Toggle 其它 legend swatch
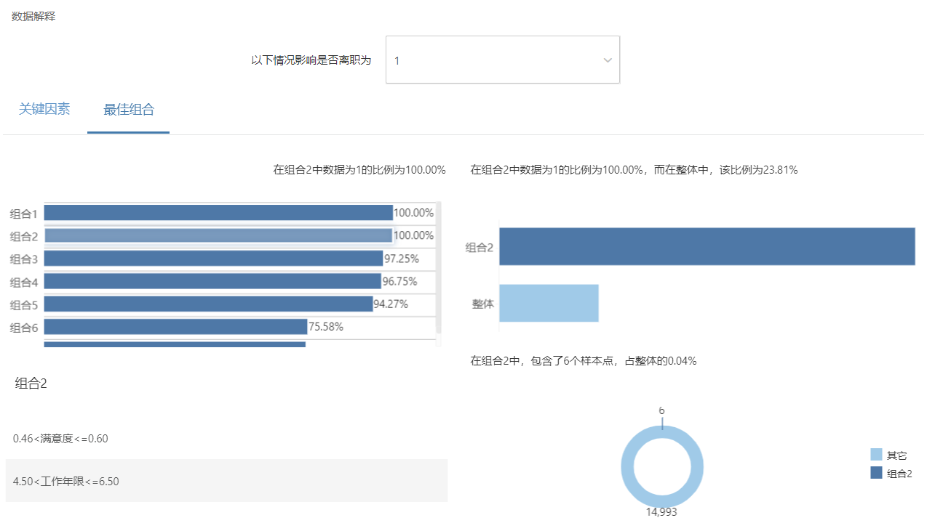Viewport: 935px width, 531px height. [876, 455]
